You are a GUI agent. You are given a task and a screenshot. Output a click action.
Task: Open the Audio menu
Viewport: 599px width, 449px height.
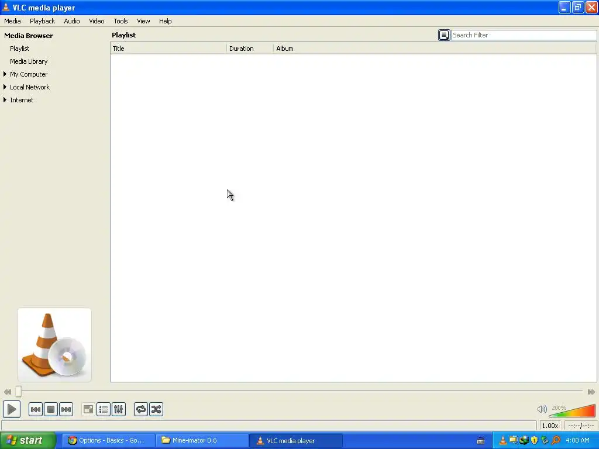click(x=72, y=21)
